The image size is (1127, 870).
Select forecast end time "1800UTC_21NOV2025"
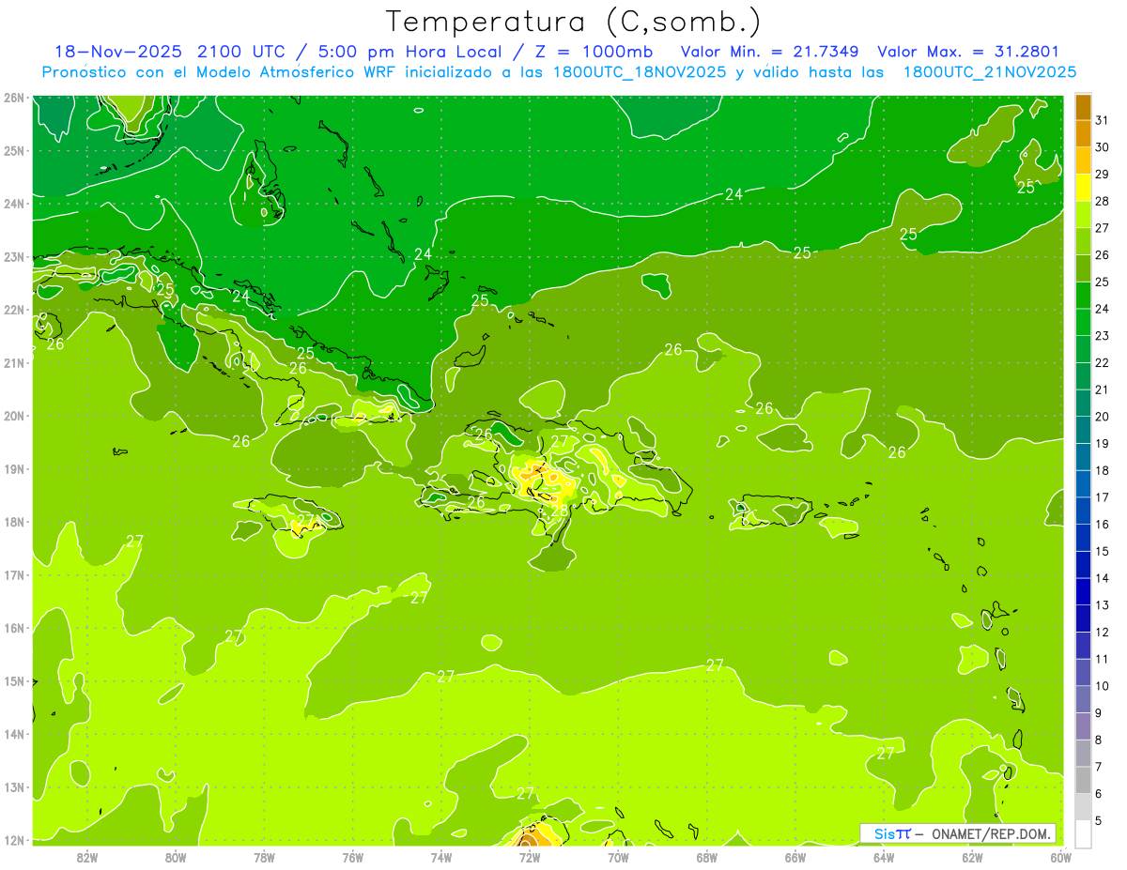point(989,72)
